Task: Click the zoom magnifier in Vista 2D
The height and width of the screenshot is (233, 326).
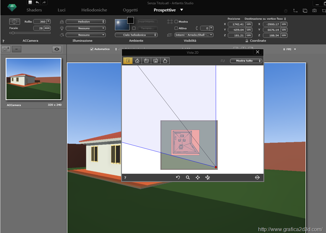Action: tap(188, 178)
